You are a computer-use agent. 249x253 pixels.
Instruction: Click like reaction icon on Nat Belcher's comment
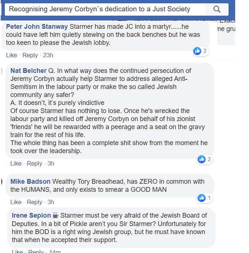pos(202,159)
